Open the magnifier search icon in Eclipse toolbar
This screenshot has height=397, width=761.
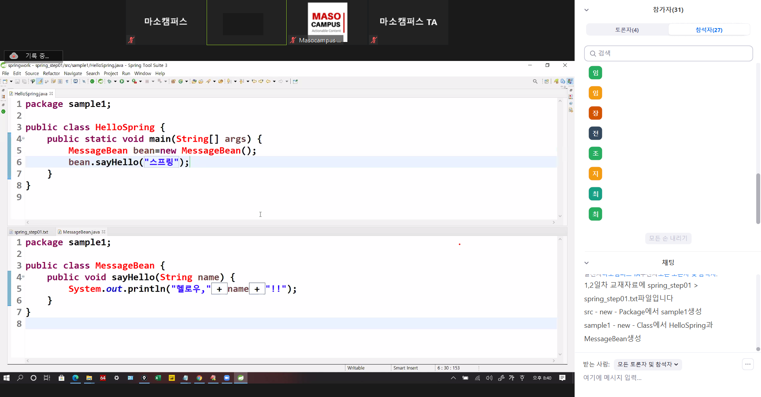coord(535,82)
